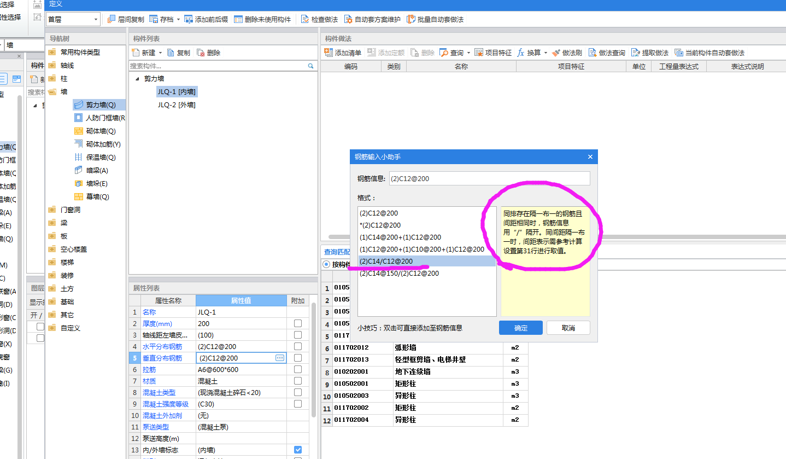This screenshot has width=786, height=459.
Task: Click the 添加前后缀 icon
Action: 189,19
